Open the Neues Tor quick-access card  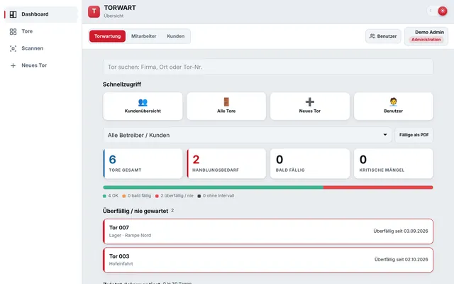coord(310,106)
